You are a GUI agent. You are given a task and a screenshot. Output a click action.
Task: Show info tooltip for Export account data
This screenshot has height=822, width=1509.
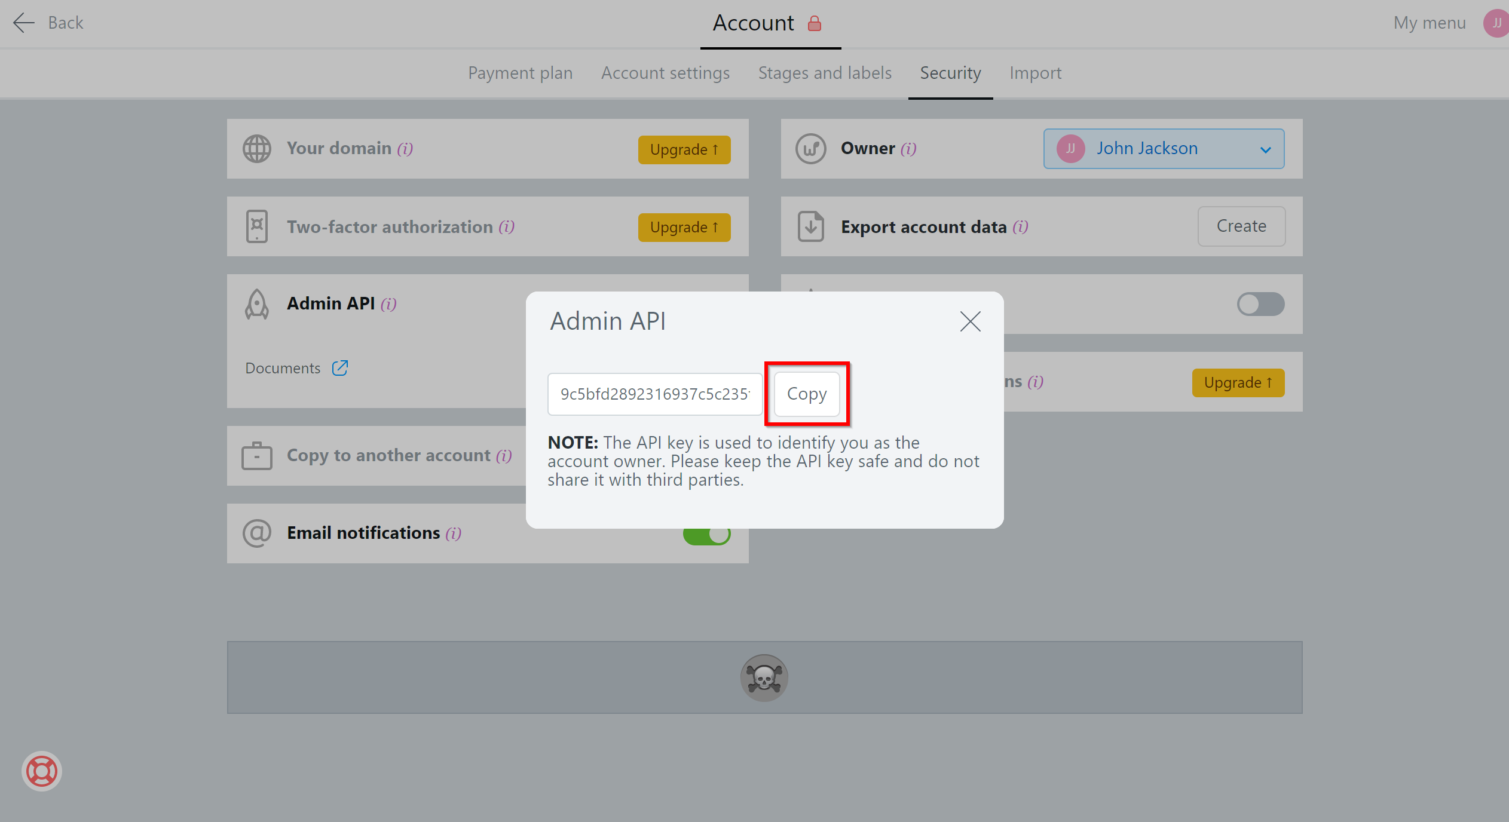tap(1021, 227)
